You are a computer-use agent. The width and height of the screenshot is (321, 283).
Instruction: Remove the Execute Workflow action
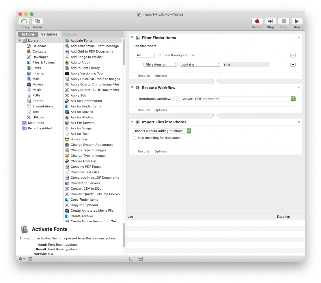299,87
